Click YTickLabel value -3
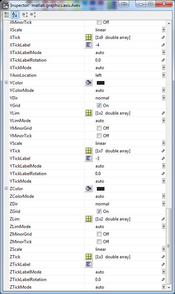The height and width of the screenshot is (294, 175). click(98, 158)
